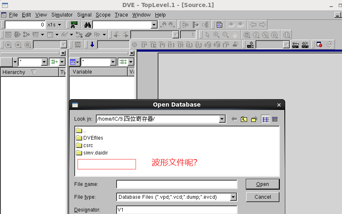Click the schematic gate toolbar icon
Screen dimensions: 342x214
coord(17,35)
